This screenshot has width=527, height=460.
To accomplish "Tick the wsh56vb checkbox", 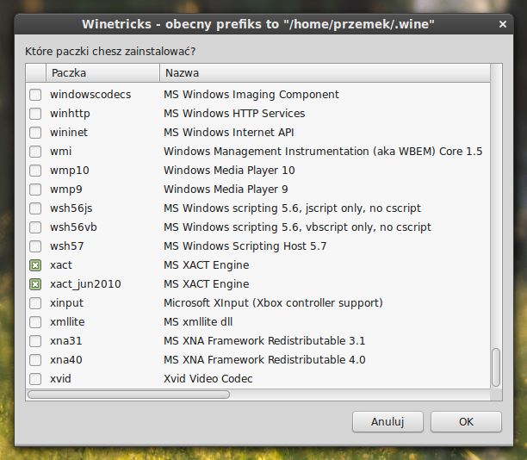I will [x=35, y=227].
